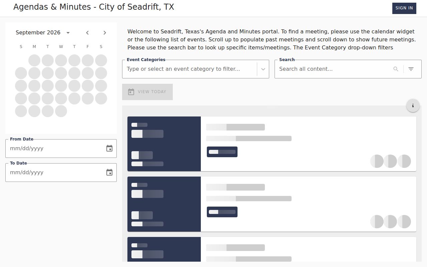Image resolution: width=427 pixels, height=267 pixels.
Task: Open the September 2026 month dropdown
Action: pyautogui.click(x=43, y=33)
